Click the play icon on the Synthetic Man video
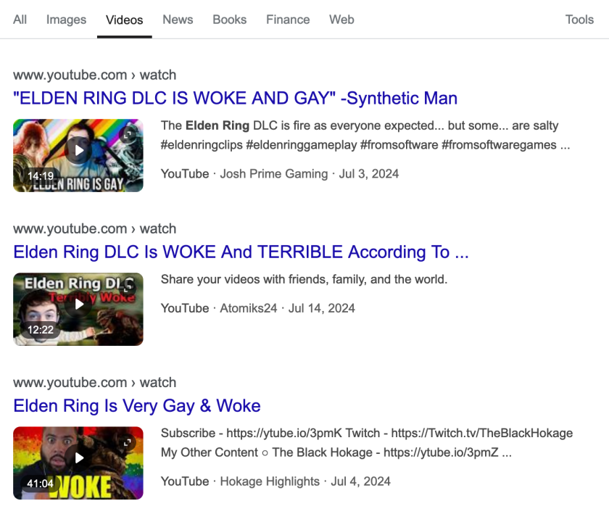609x522 pixels. coord(78,150)
